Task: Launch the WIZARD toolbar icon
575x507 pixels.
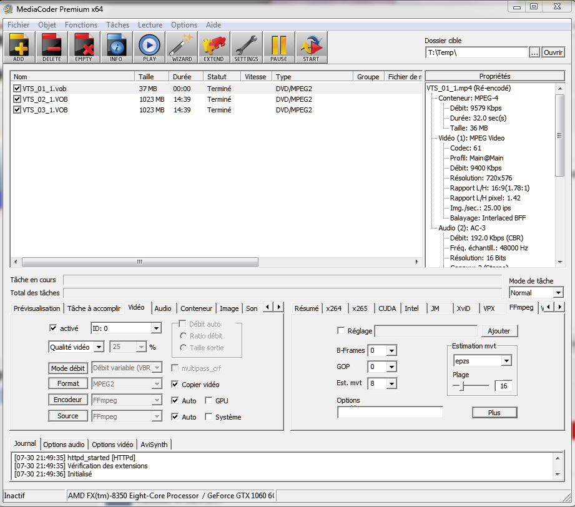Action: coord(182,47)
